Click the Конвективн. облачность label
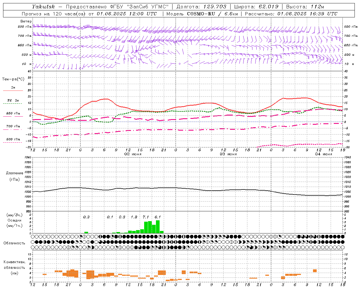Image resolution: width=359 pixels, height=287 pixels. [x=14, y=265]
